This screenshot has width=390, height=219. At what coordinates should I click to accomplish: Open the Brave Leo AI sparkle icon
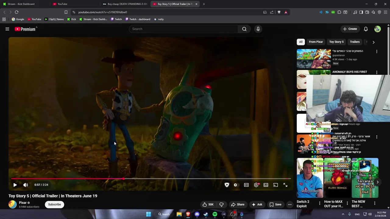click(x=373, y=12)
